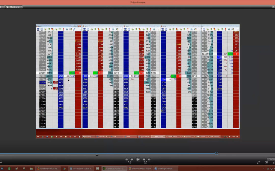Click the Start button inside the video
This screenshot has width=275, height=171.
[38, 137]
